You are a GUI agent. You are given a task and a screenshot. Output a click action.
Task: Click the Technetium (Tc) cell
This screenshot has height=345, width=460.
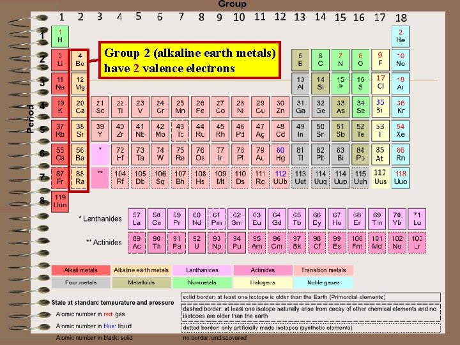[x=180, y=130]
